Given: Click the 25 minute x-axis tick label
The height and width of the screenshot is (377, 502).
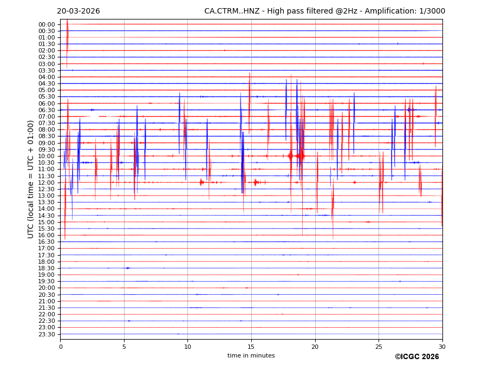Looking at the screenshot, I should [379, 347].
